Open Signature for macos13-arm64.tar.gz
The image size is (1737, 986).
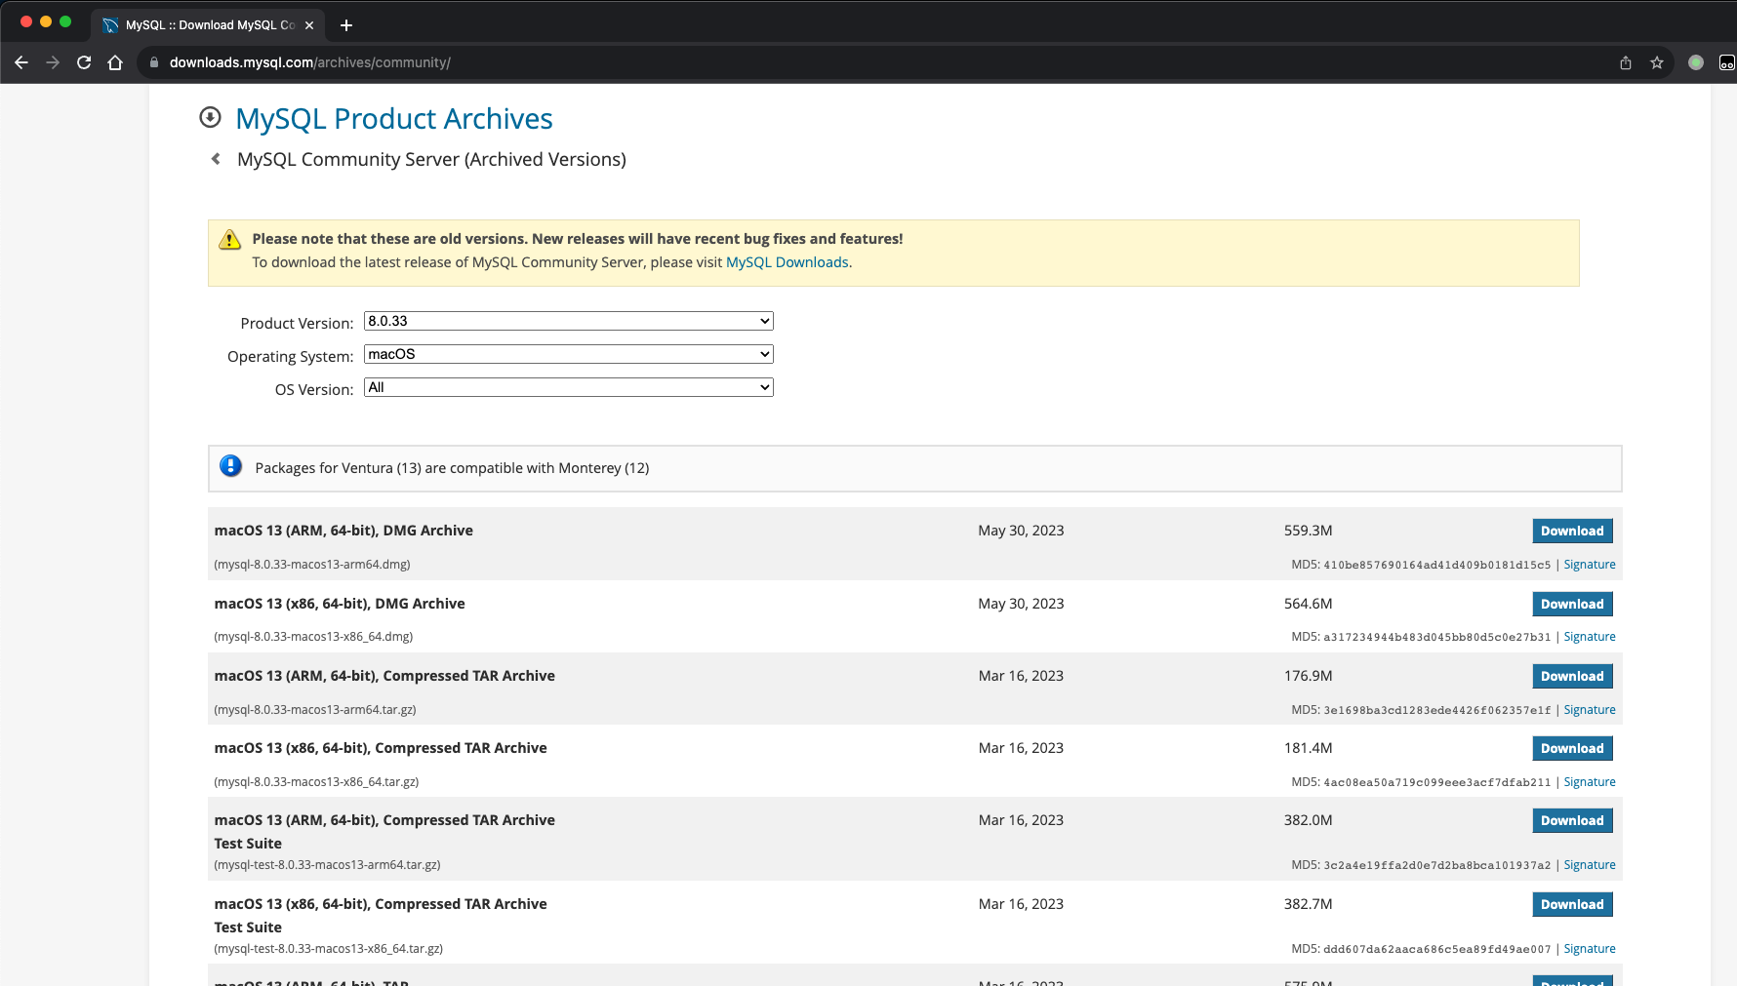tap(1590, 710)
